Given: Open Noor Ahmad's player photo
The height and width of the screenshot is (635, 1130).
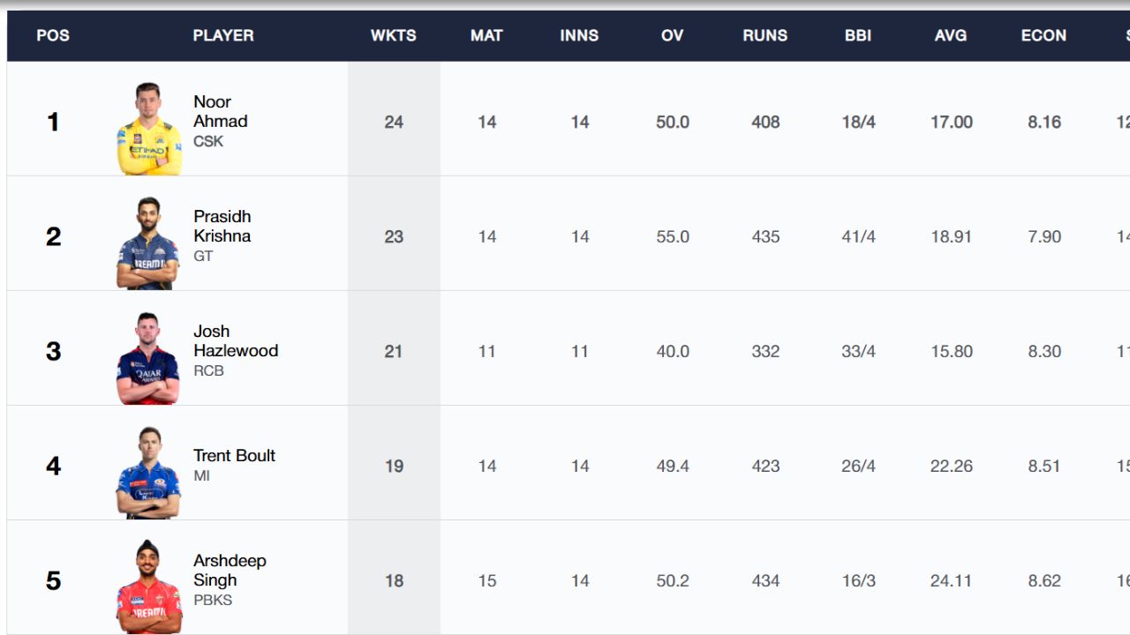Looking at the screenshot, I should click(149, 129).
